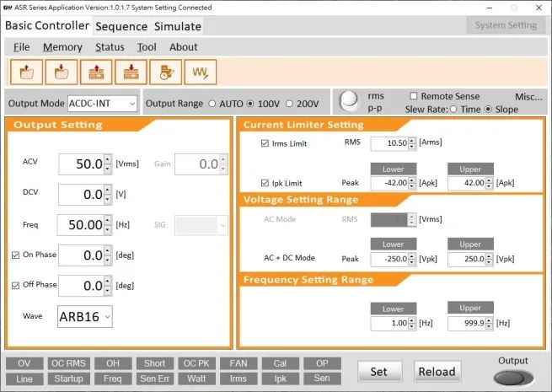Click the System Setting button
Image resolution: width=552 pixels, height=392 pixels.
coord(506,25)
